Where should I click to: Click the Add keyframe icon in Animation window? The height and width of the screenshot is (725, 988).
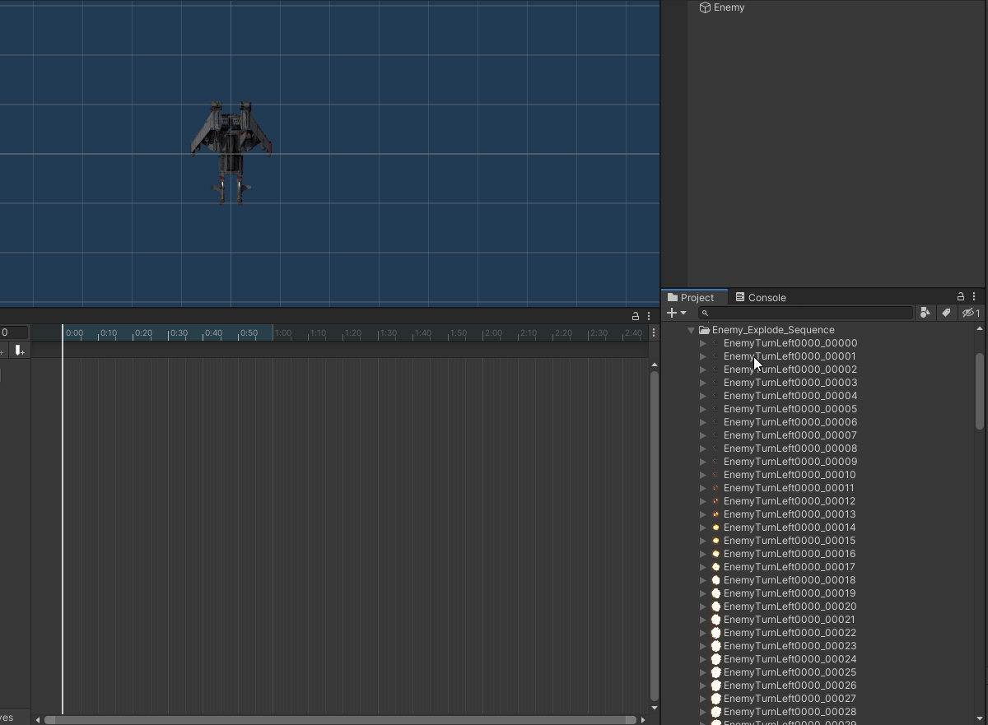[2, 350]
